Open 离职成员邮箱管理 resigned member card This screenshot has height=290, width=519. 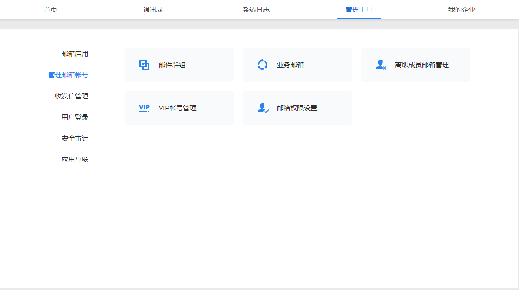tap(415, 64)
